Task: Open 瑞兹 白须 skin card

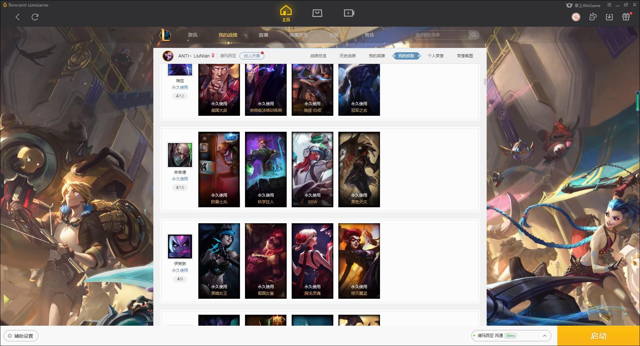Action: pyautogui.click(x=312, y=90)
